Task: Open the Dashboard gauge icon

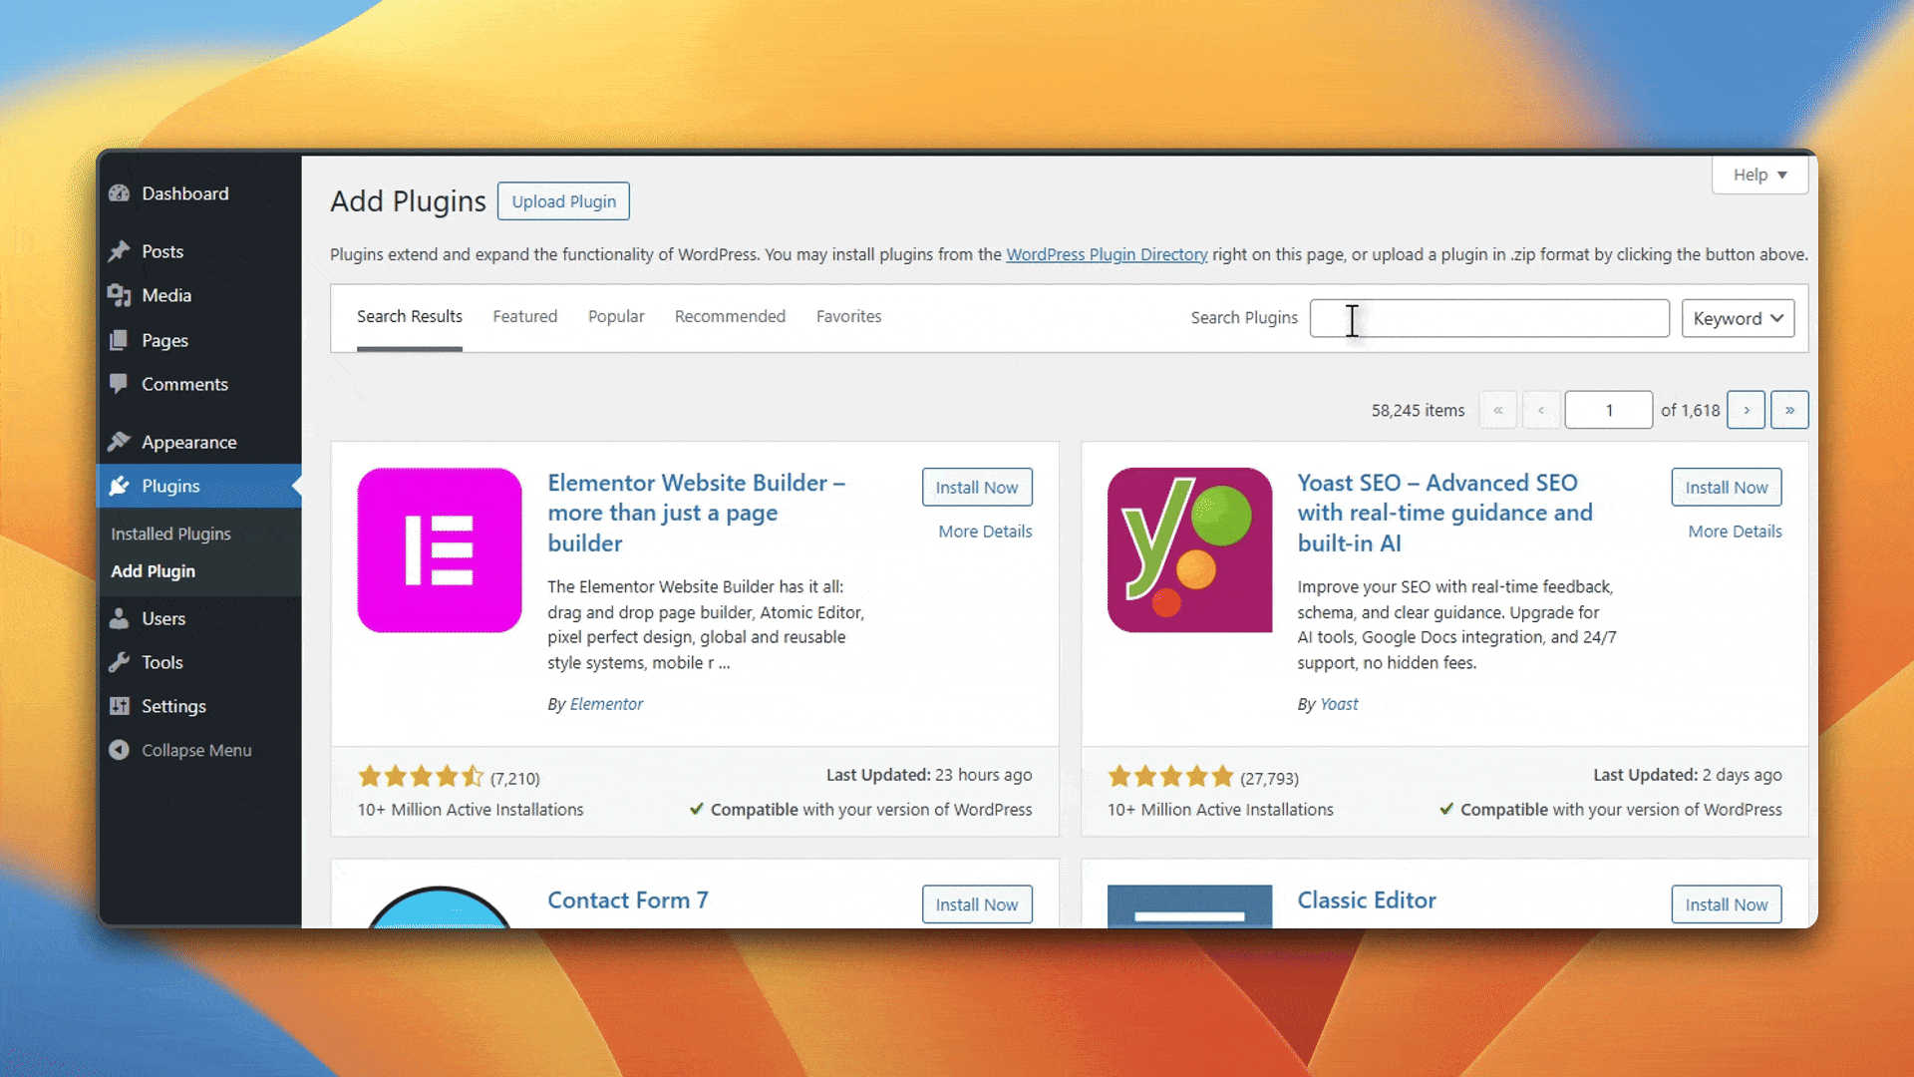Action: pos(120,193)
